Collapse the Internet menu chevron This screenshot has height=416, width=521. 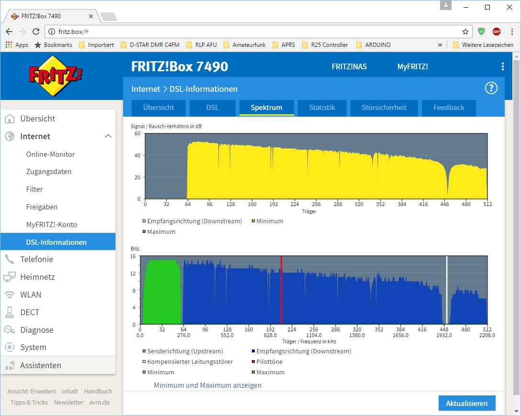pos(108,136)
